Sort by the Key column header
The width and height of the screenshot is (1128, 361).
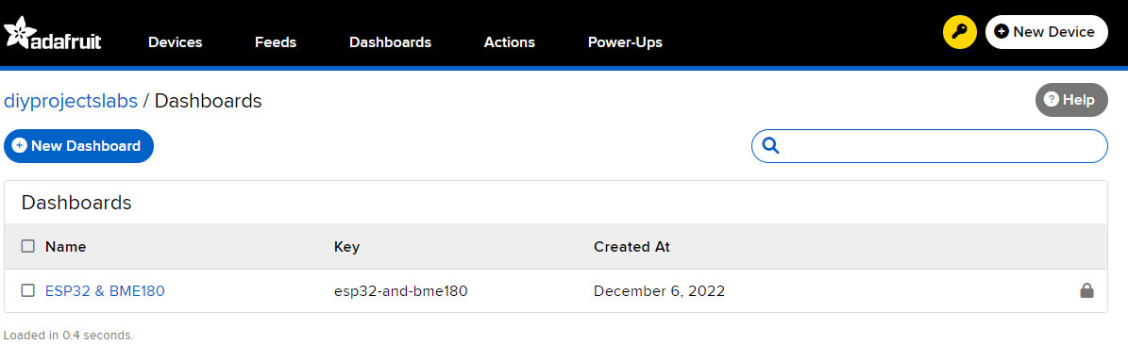[346, 247]
